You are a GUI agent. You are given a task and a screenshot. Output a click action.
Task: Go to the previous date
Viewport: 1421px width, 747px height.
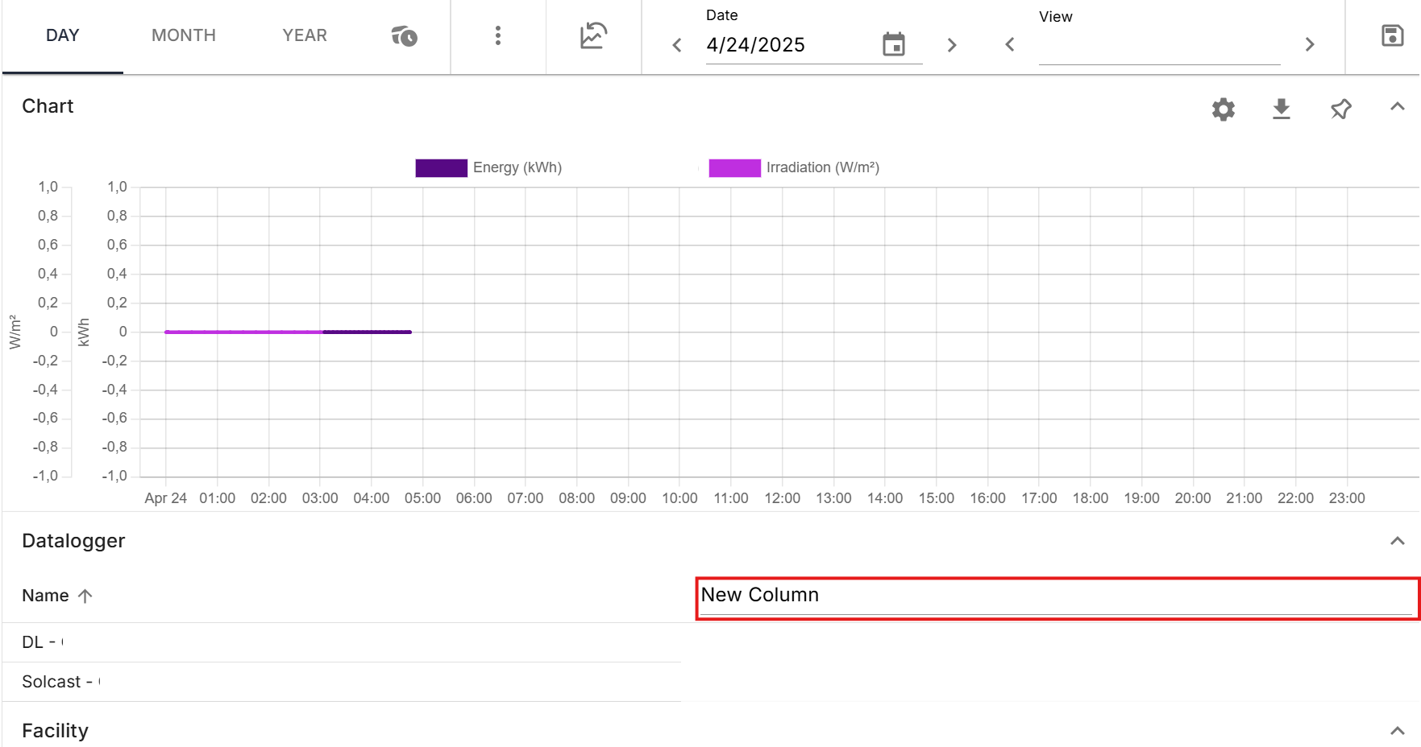(x=677, y=45)
